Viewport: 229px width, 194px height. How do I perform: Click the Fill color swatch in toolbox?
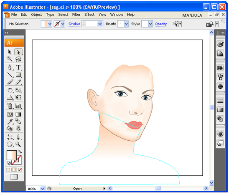click(12, 155)
